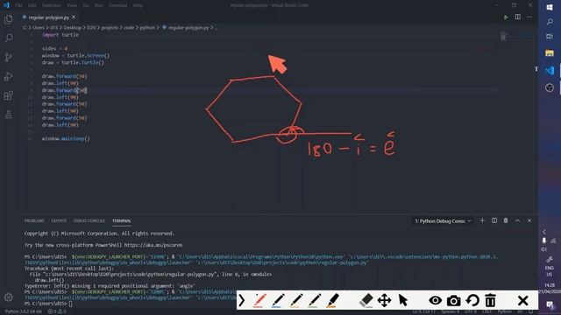
Task: Click 'Desktop' in the breadcrumb path
Action: pyautogui.click(x=72, y=27)
